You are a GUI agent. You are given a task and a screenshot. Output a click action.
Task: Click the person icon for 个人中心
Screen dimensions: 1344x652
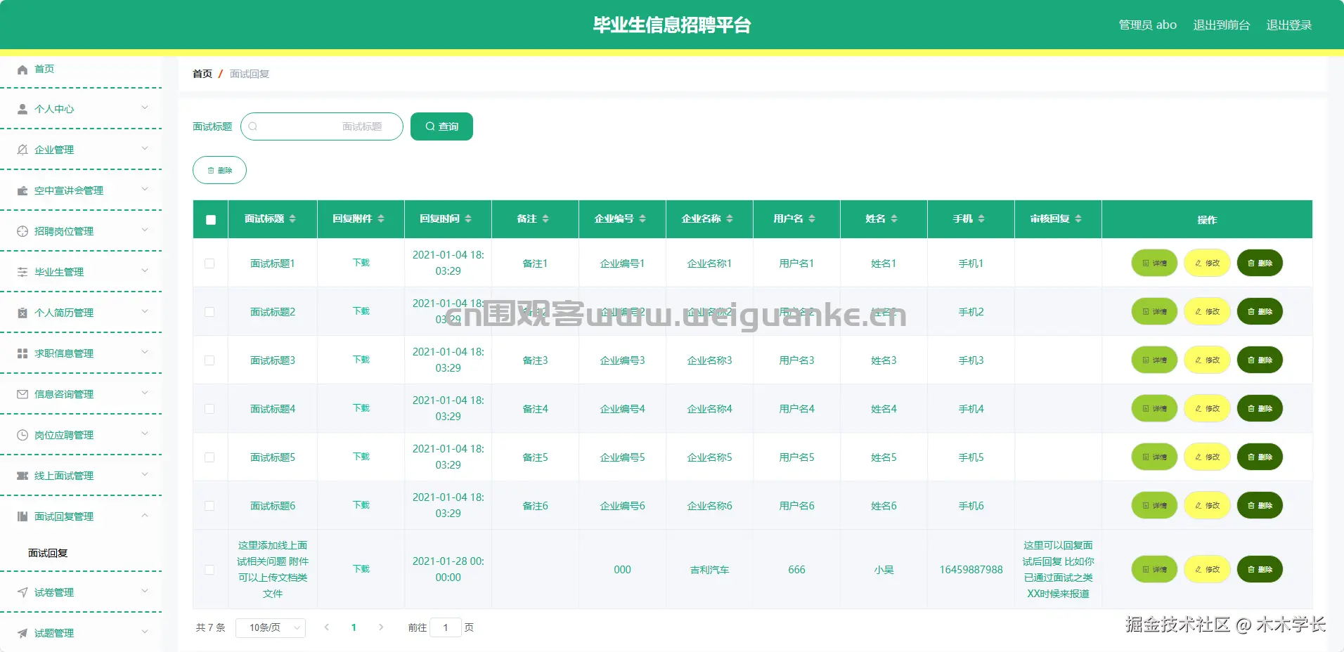tap(22, 109)
